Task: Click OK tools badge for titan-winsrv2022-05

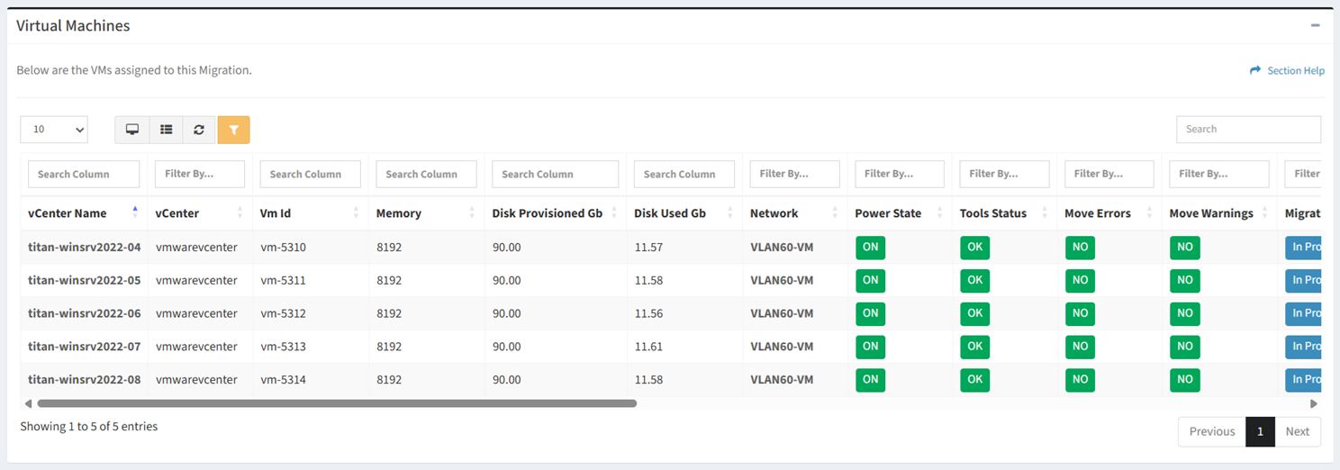Action: pos(974,280)
